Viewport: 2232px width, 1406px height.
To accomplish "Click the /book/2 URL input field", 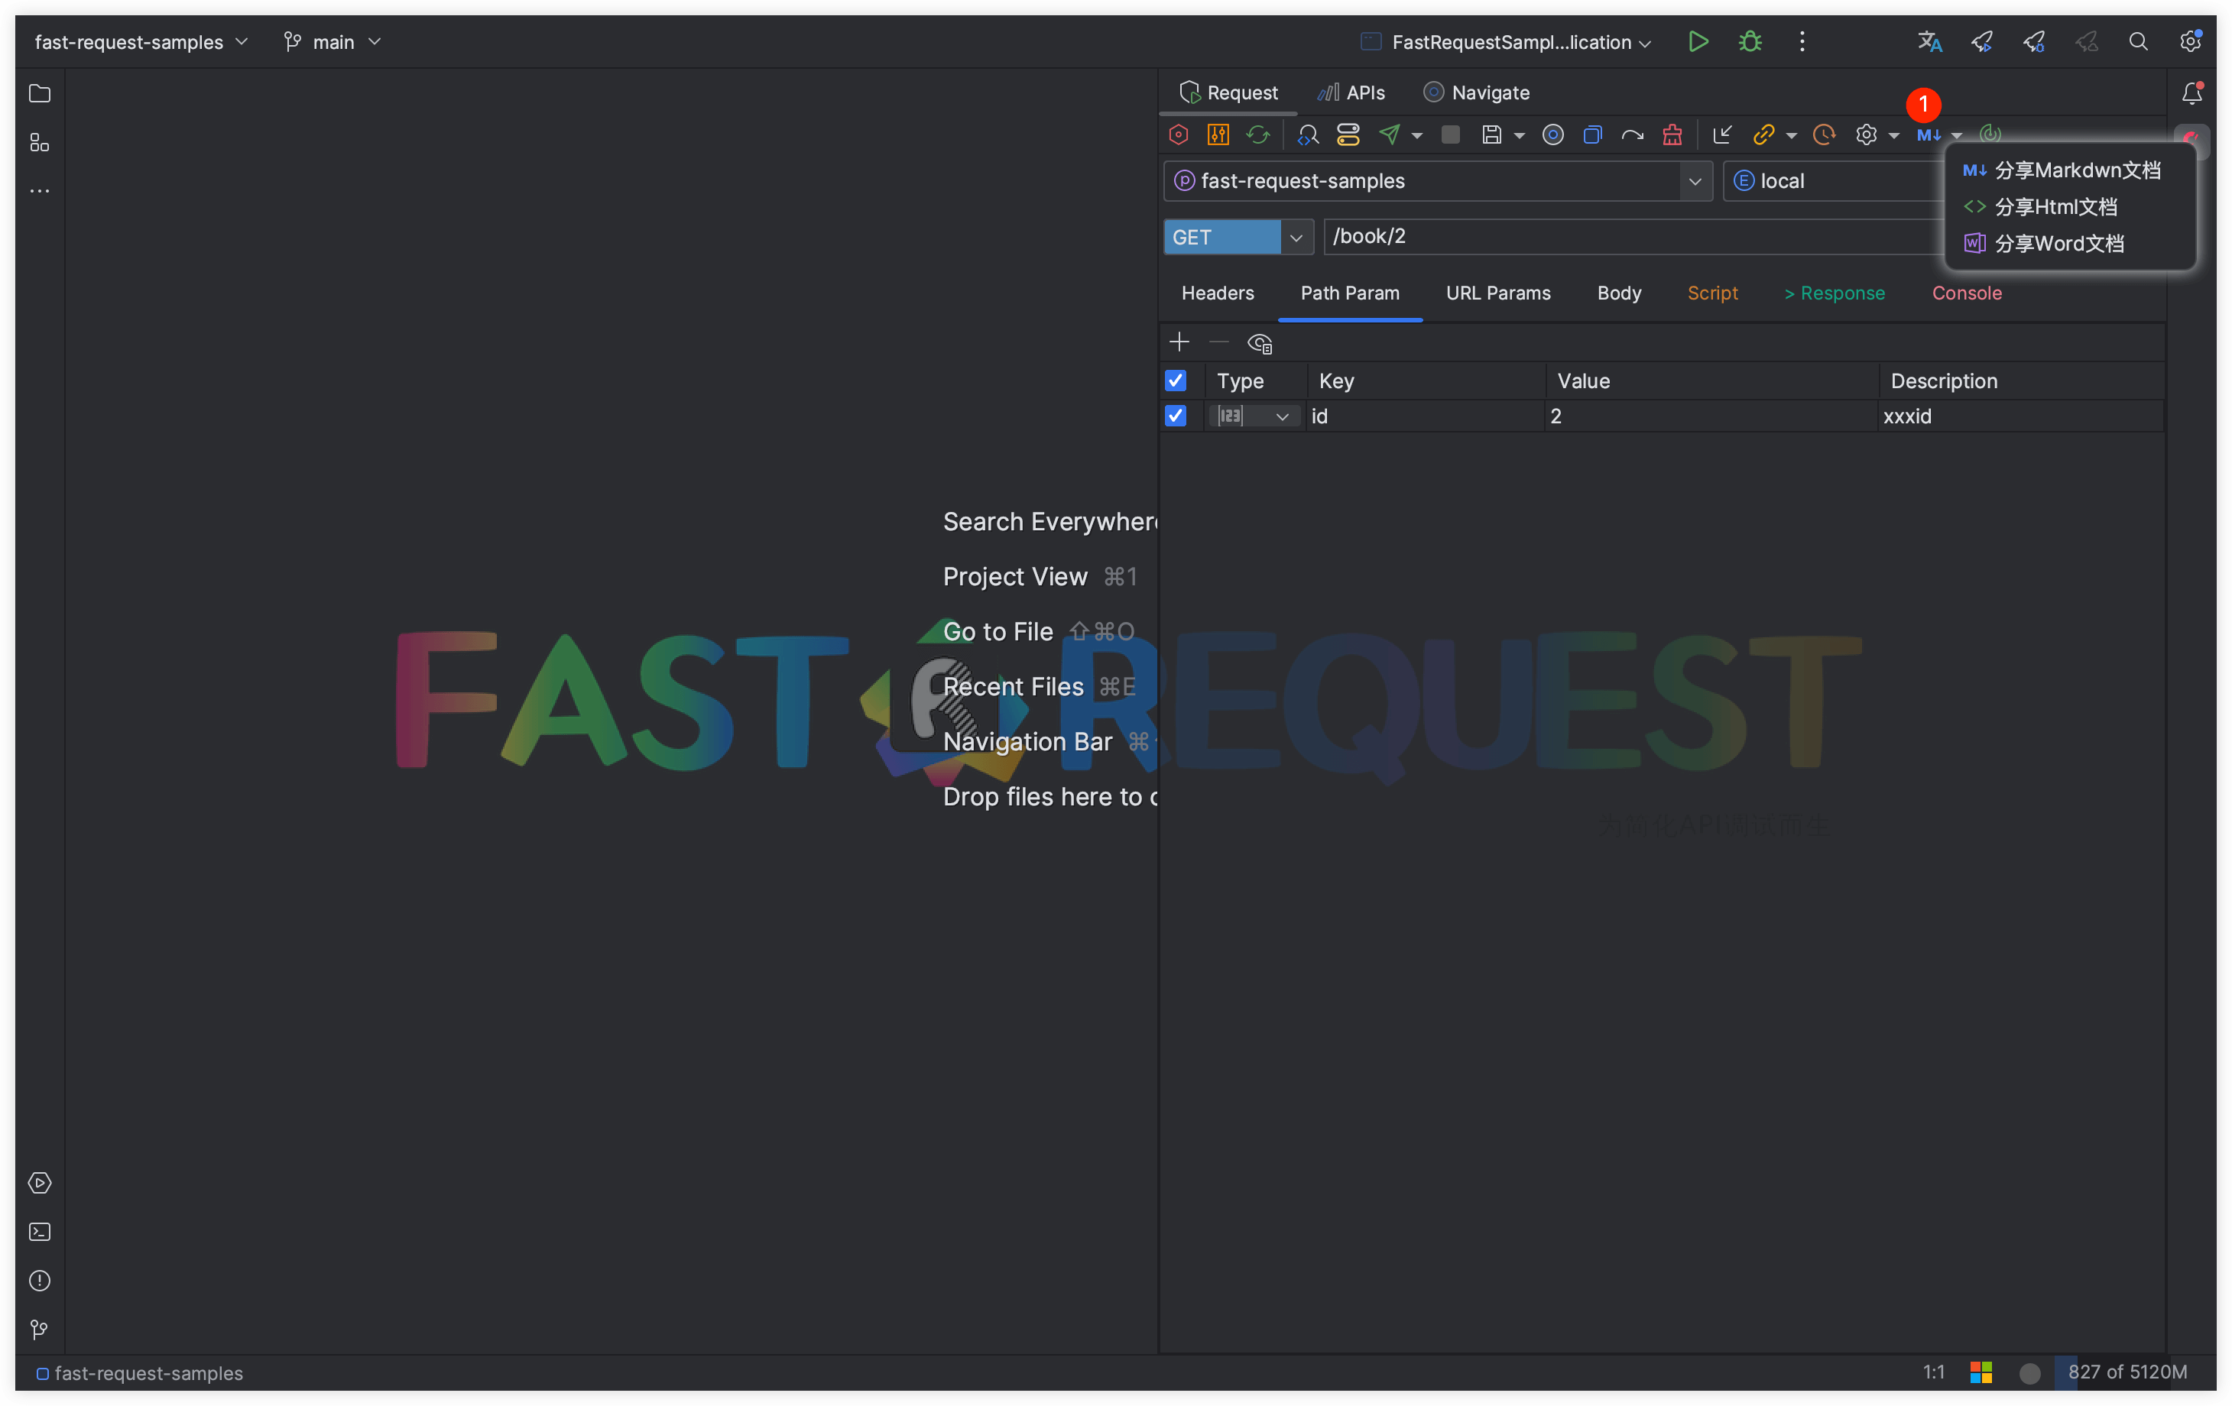I will click(x=1631, y=238).
